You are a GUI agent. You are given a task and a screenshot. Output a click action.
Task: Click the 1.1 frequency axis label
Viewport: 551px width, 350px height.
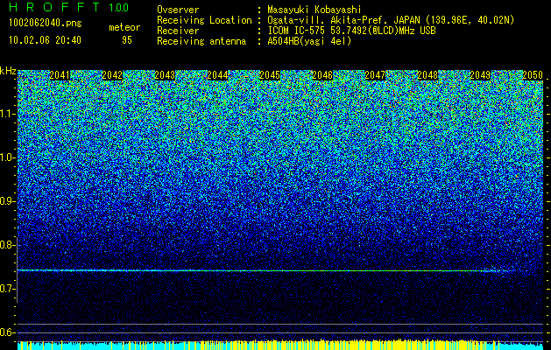pos(8,115)
